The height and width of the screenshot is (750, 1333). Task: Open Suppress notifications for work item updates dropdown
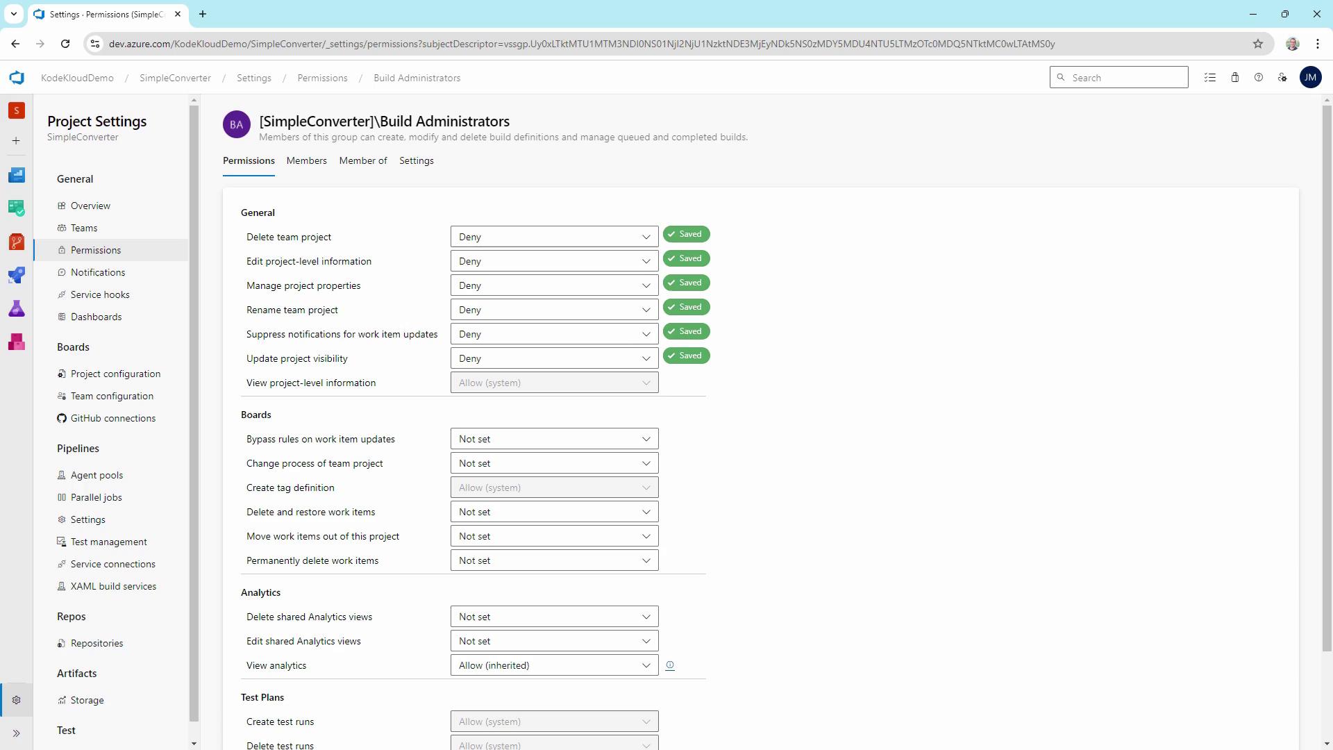pyautogui.click(x=554, y=334)
